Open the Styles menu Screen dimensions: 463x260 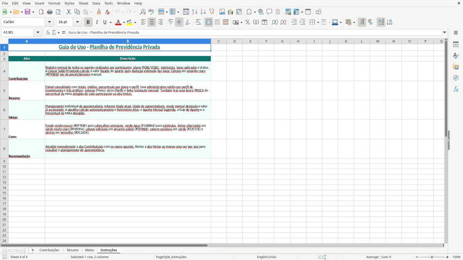point(69,3)
